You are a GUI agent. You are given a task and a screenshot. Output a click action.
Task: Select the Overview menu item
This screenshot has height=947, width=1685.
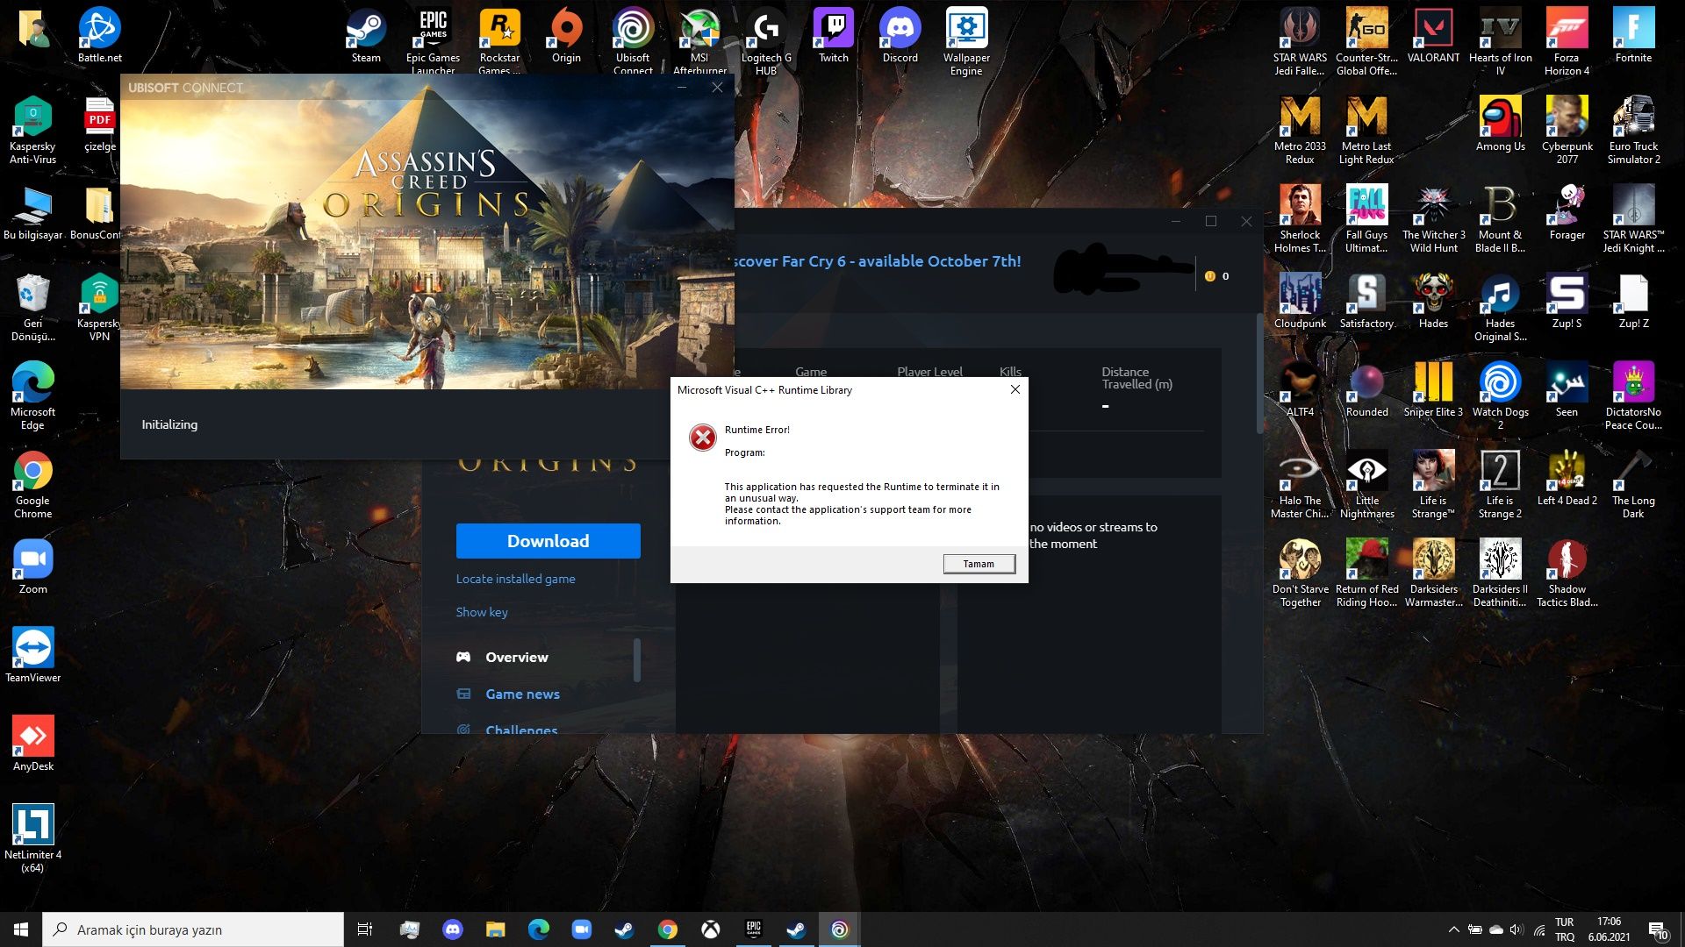[516, 658]
